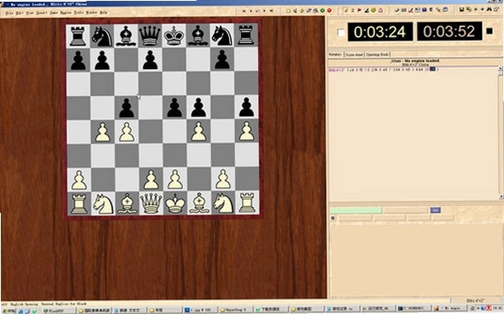Click the red flag toolbar icon
Image resolution: width=504 pixels, height=314 pixels.
click(x=359, y=10)
